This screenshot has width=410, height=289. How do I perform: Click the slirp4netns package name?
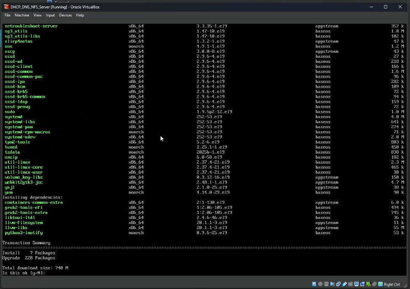click(x=19, y=41)
